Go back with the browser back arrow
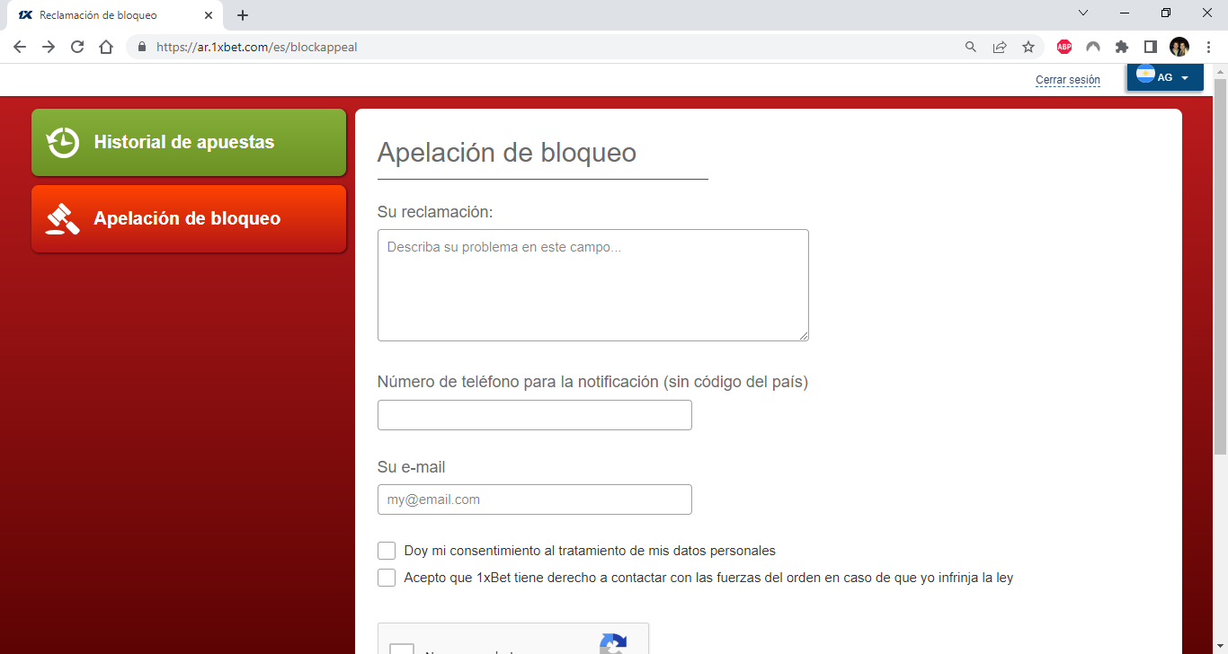Viewport: 1228px width, 654px height. pos(20,47)
